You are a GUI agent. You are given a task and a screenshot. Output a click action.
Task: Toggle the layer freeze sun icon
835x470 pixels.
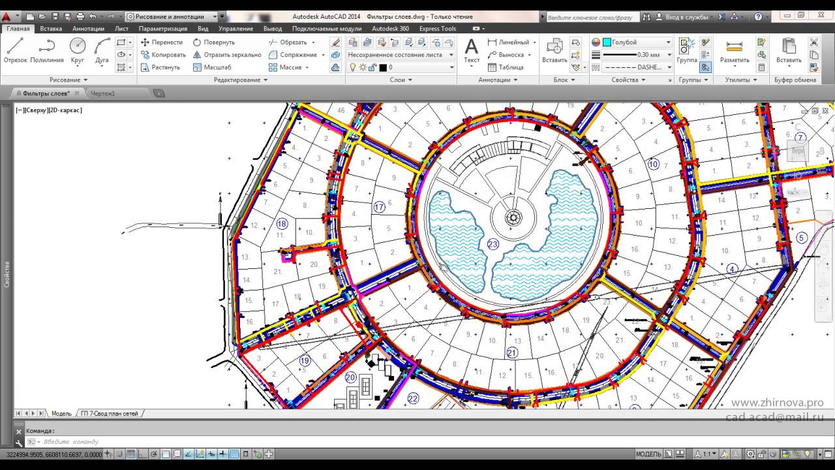pos(362,67)
